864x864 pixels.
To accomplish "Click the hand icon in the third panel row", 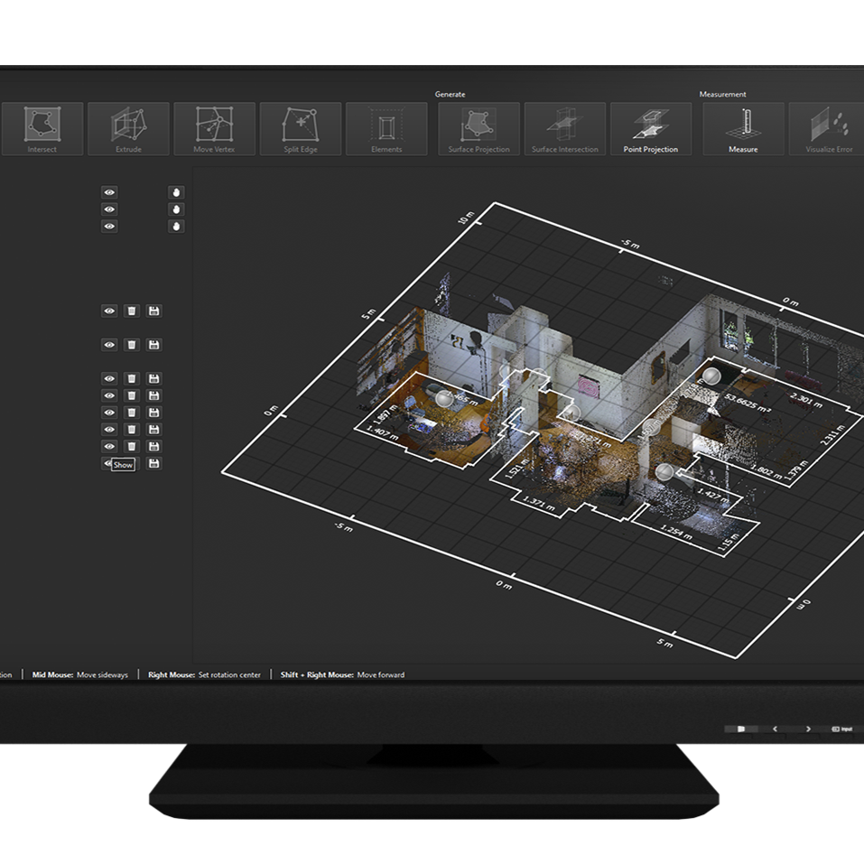I will point(176,226).
